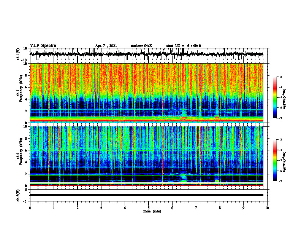Click the ch.1 PSD color bar

pyautogui.click(x=275, y=97)
